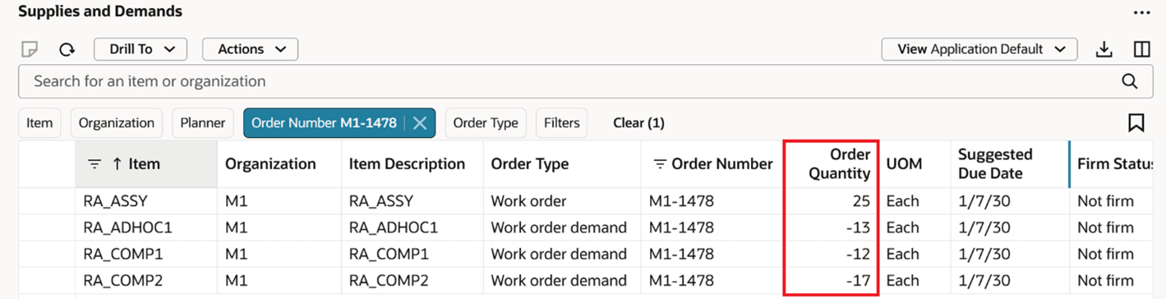Select the RA_COMP1 table row
1166x299 pixels.
pos(583,254)
